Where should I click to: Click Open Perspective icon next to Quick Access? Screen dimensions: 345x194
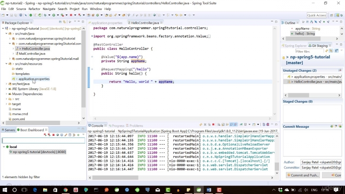pyautogui.click(x=332, y=15)
